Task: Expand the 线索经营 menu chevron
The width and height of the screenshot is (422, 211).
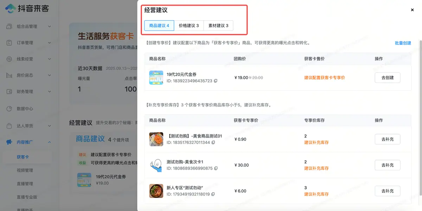Action: pyautogui.click(x=49, y=59)
